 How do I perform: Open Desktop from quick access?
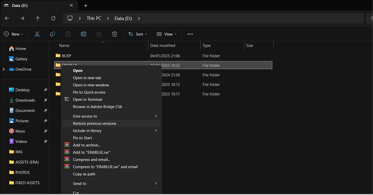pos(19,90)
